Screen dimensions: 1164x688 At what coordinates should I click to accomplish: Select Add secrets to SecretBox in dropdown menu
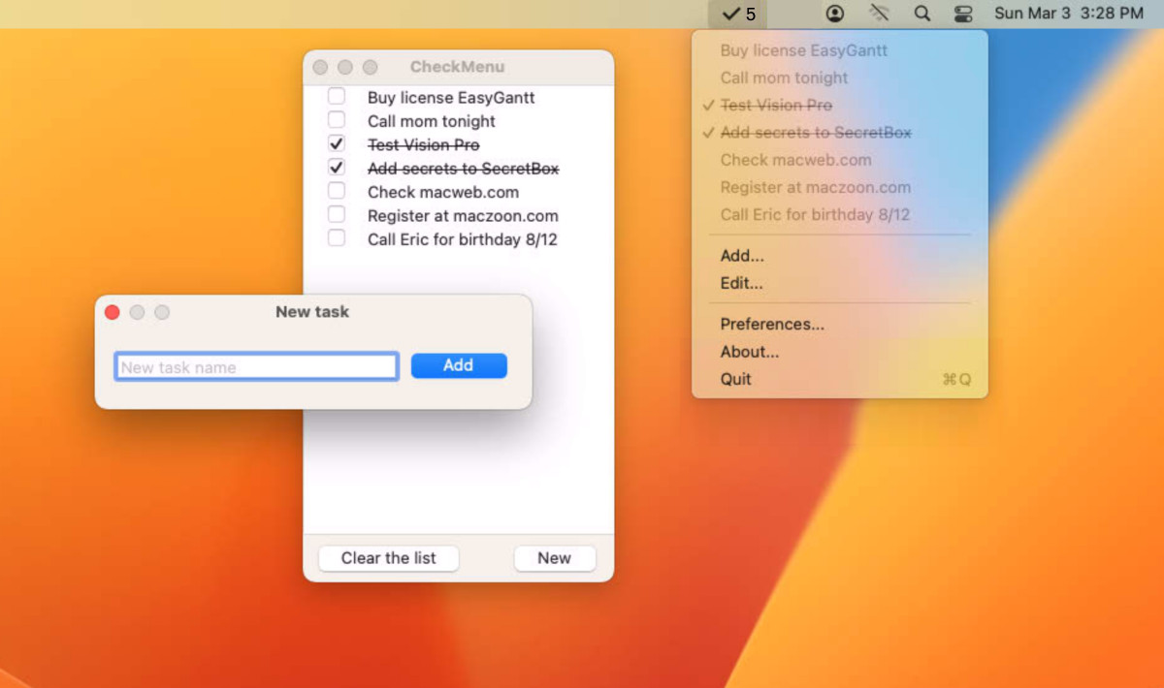coord(840,132)
